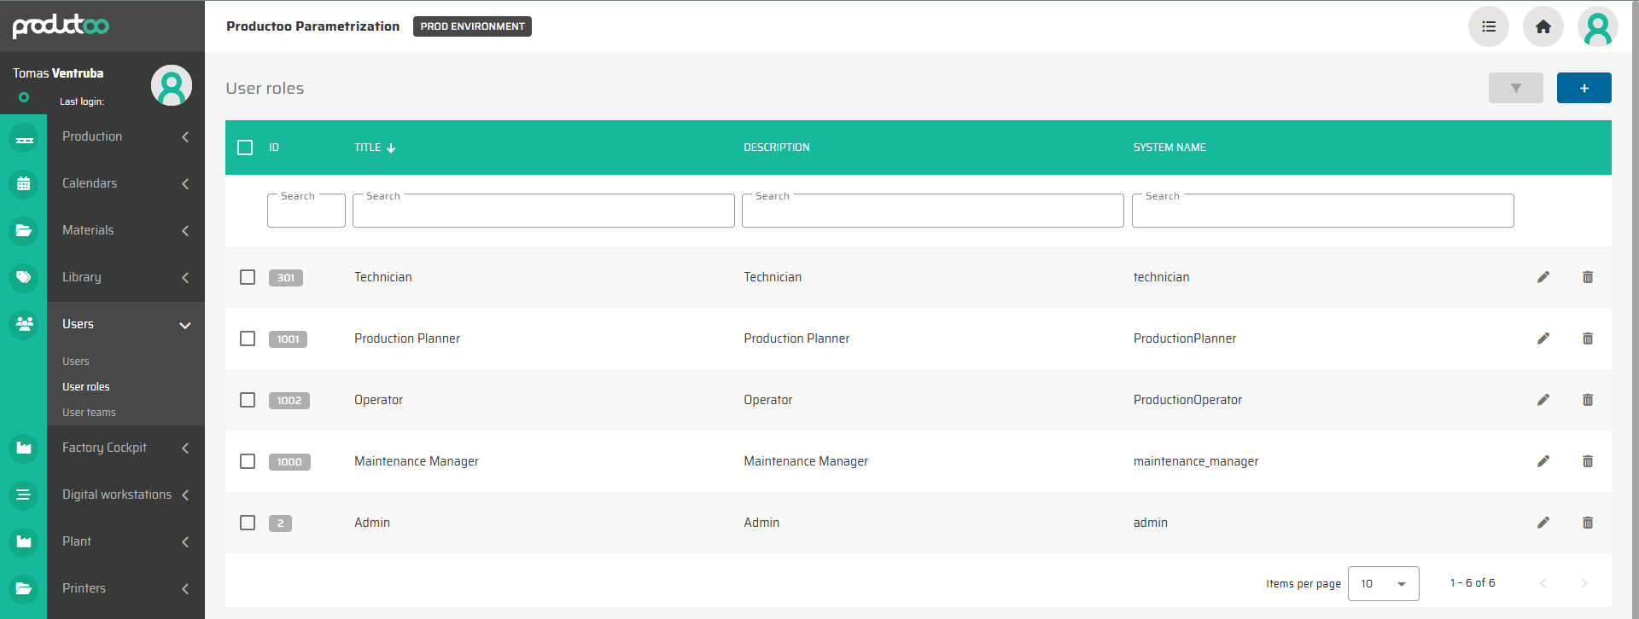Click the trash icon for Admin role

pos(1587,523)
